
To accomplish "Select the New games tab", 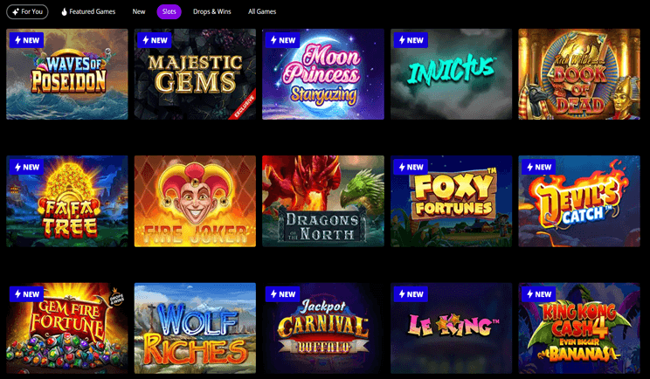I will [x=139, y=11].
